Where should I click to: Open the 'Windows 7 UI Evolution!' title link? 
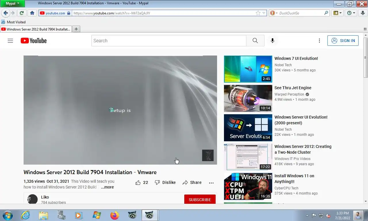pos(296,58)
